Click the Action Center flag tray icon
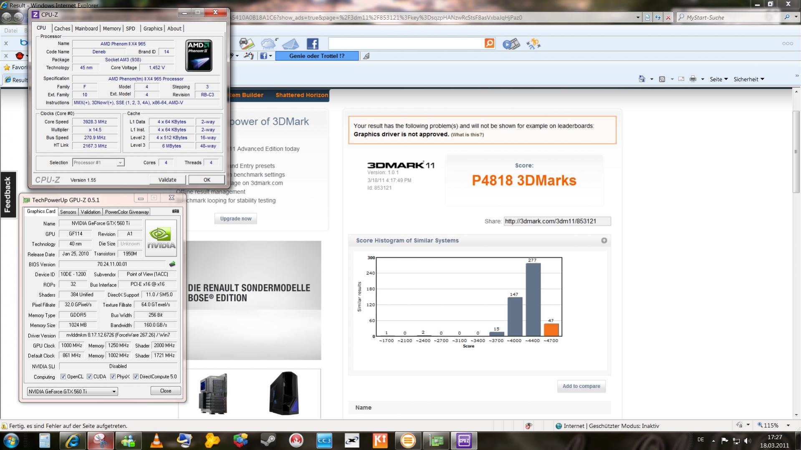The height and width of the screenshot is (450, 801). point(725,440)
